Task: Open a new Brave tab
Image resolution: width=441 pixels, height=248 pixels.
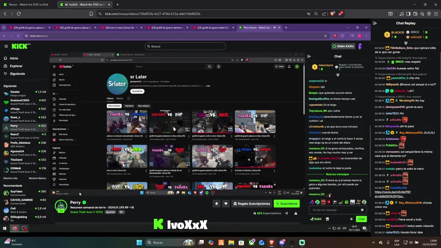Action: coord(117,4)
